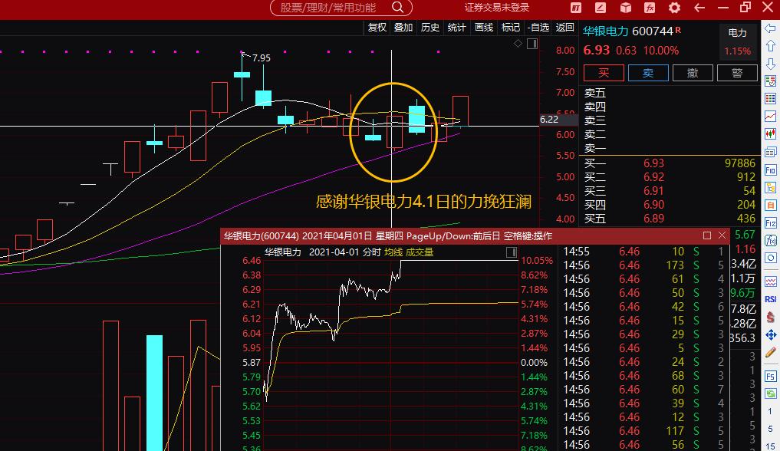Select the 5-minute period in sidebar

pos(771,429)
